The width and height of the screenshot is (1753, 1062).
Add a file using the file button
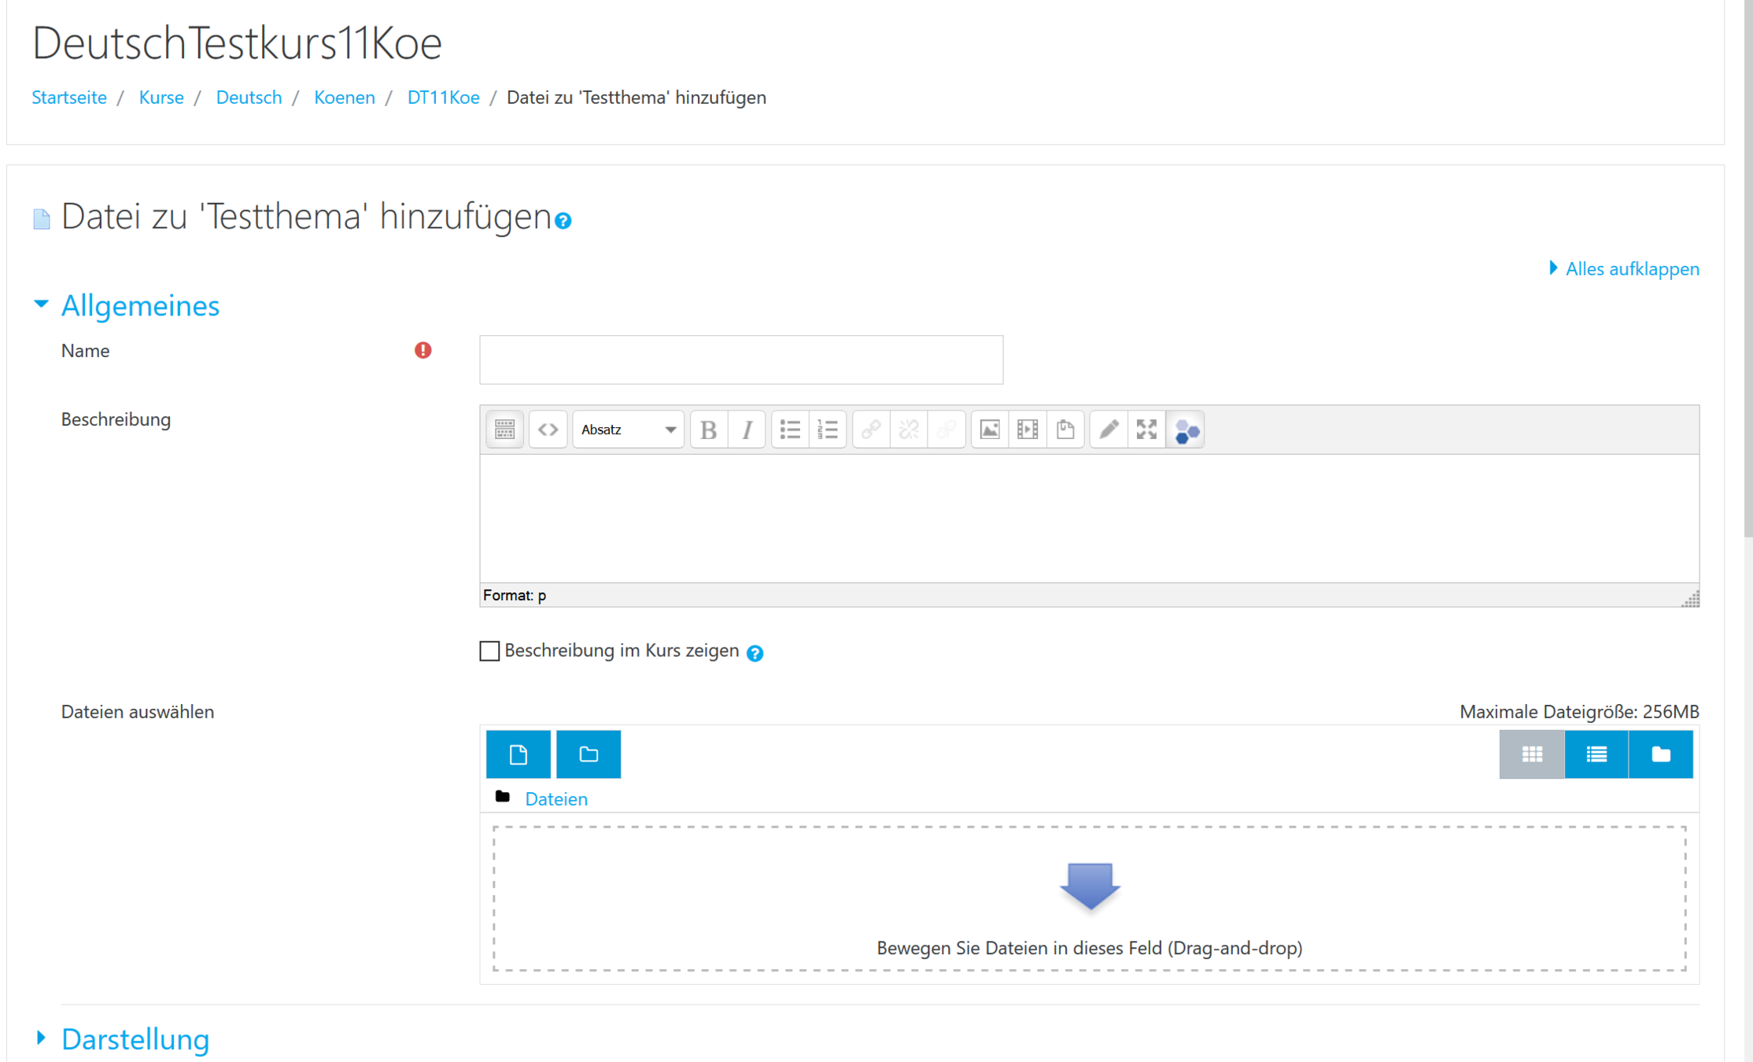coord(518,754)
